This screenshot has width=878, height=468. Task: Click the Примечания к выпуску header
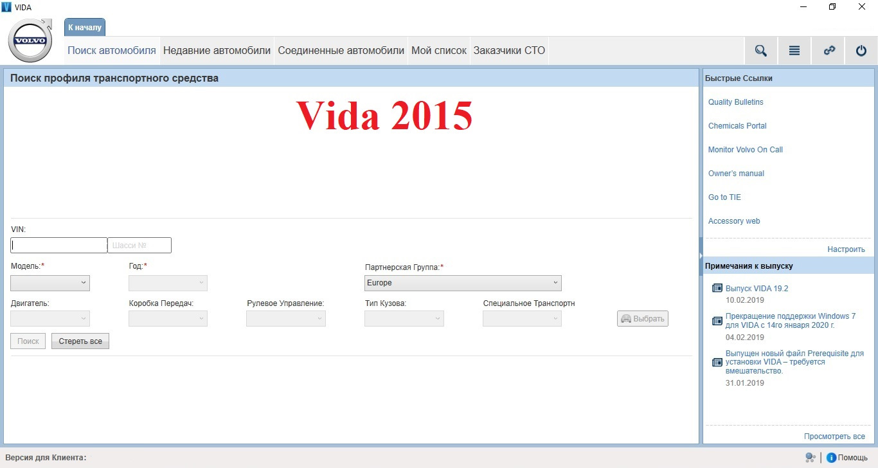point(789,265)
